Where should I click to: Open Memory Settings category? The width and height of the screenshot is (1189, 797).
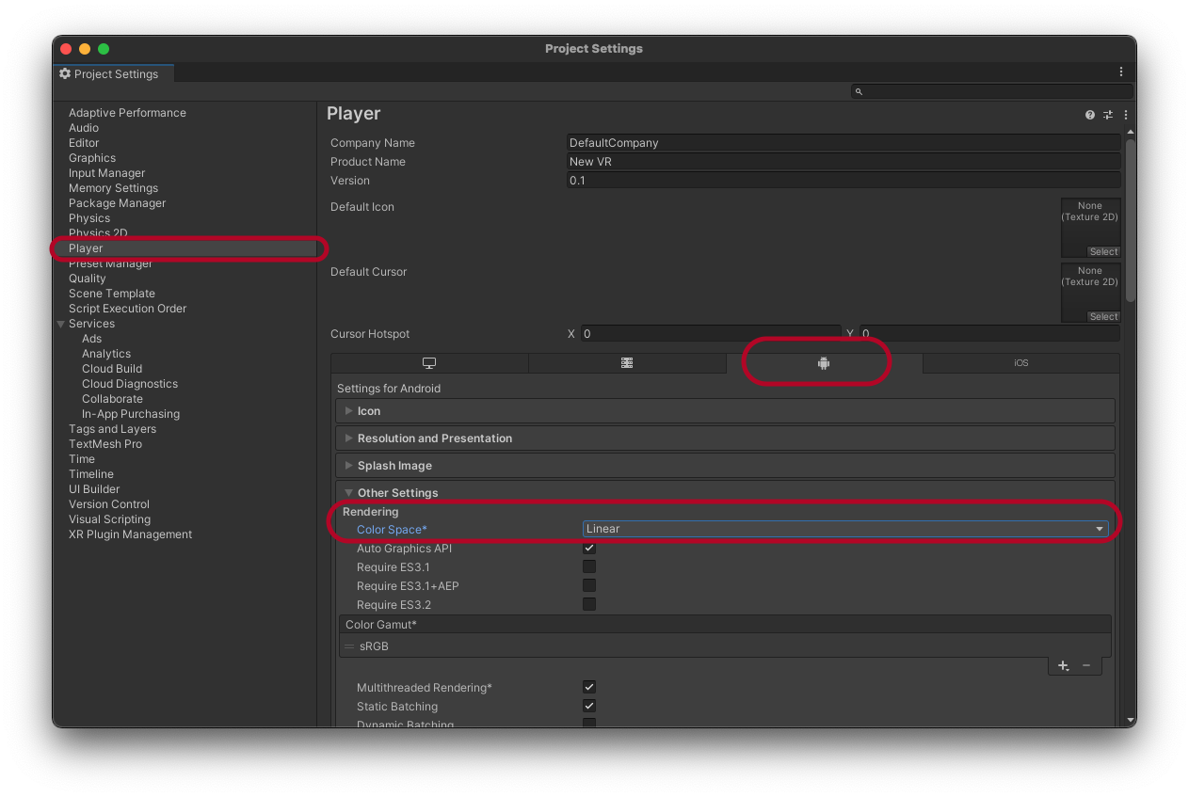tap(113, 188)
